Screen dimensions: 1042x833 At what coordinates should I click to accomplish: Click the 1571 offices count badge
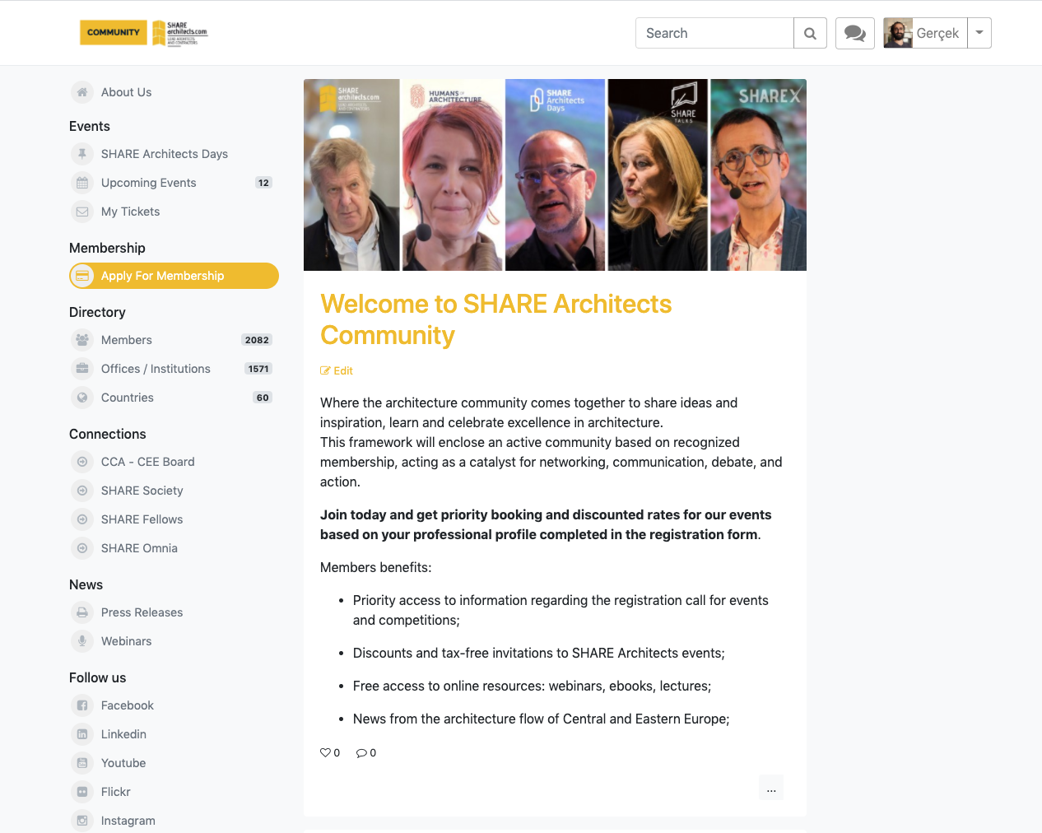[258, 369]
